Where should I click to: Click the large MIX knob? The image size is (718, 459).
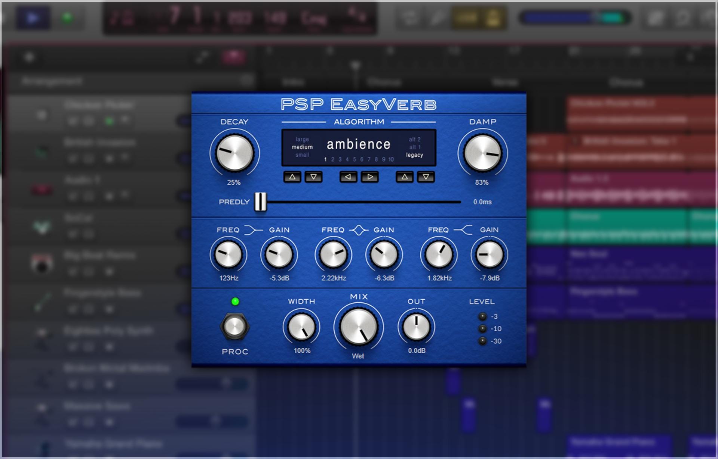click(359, 326)
